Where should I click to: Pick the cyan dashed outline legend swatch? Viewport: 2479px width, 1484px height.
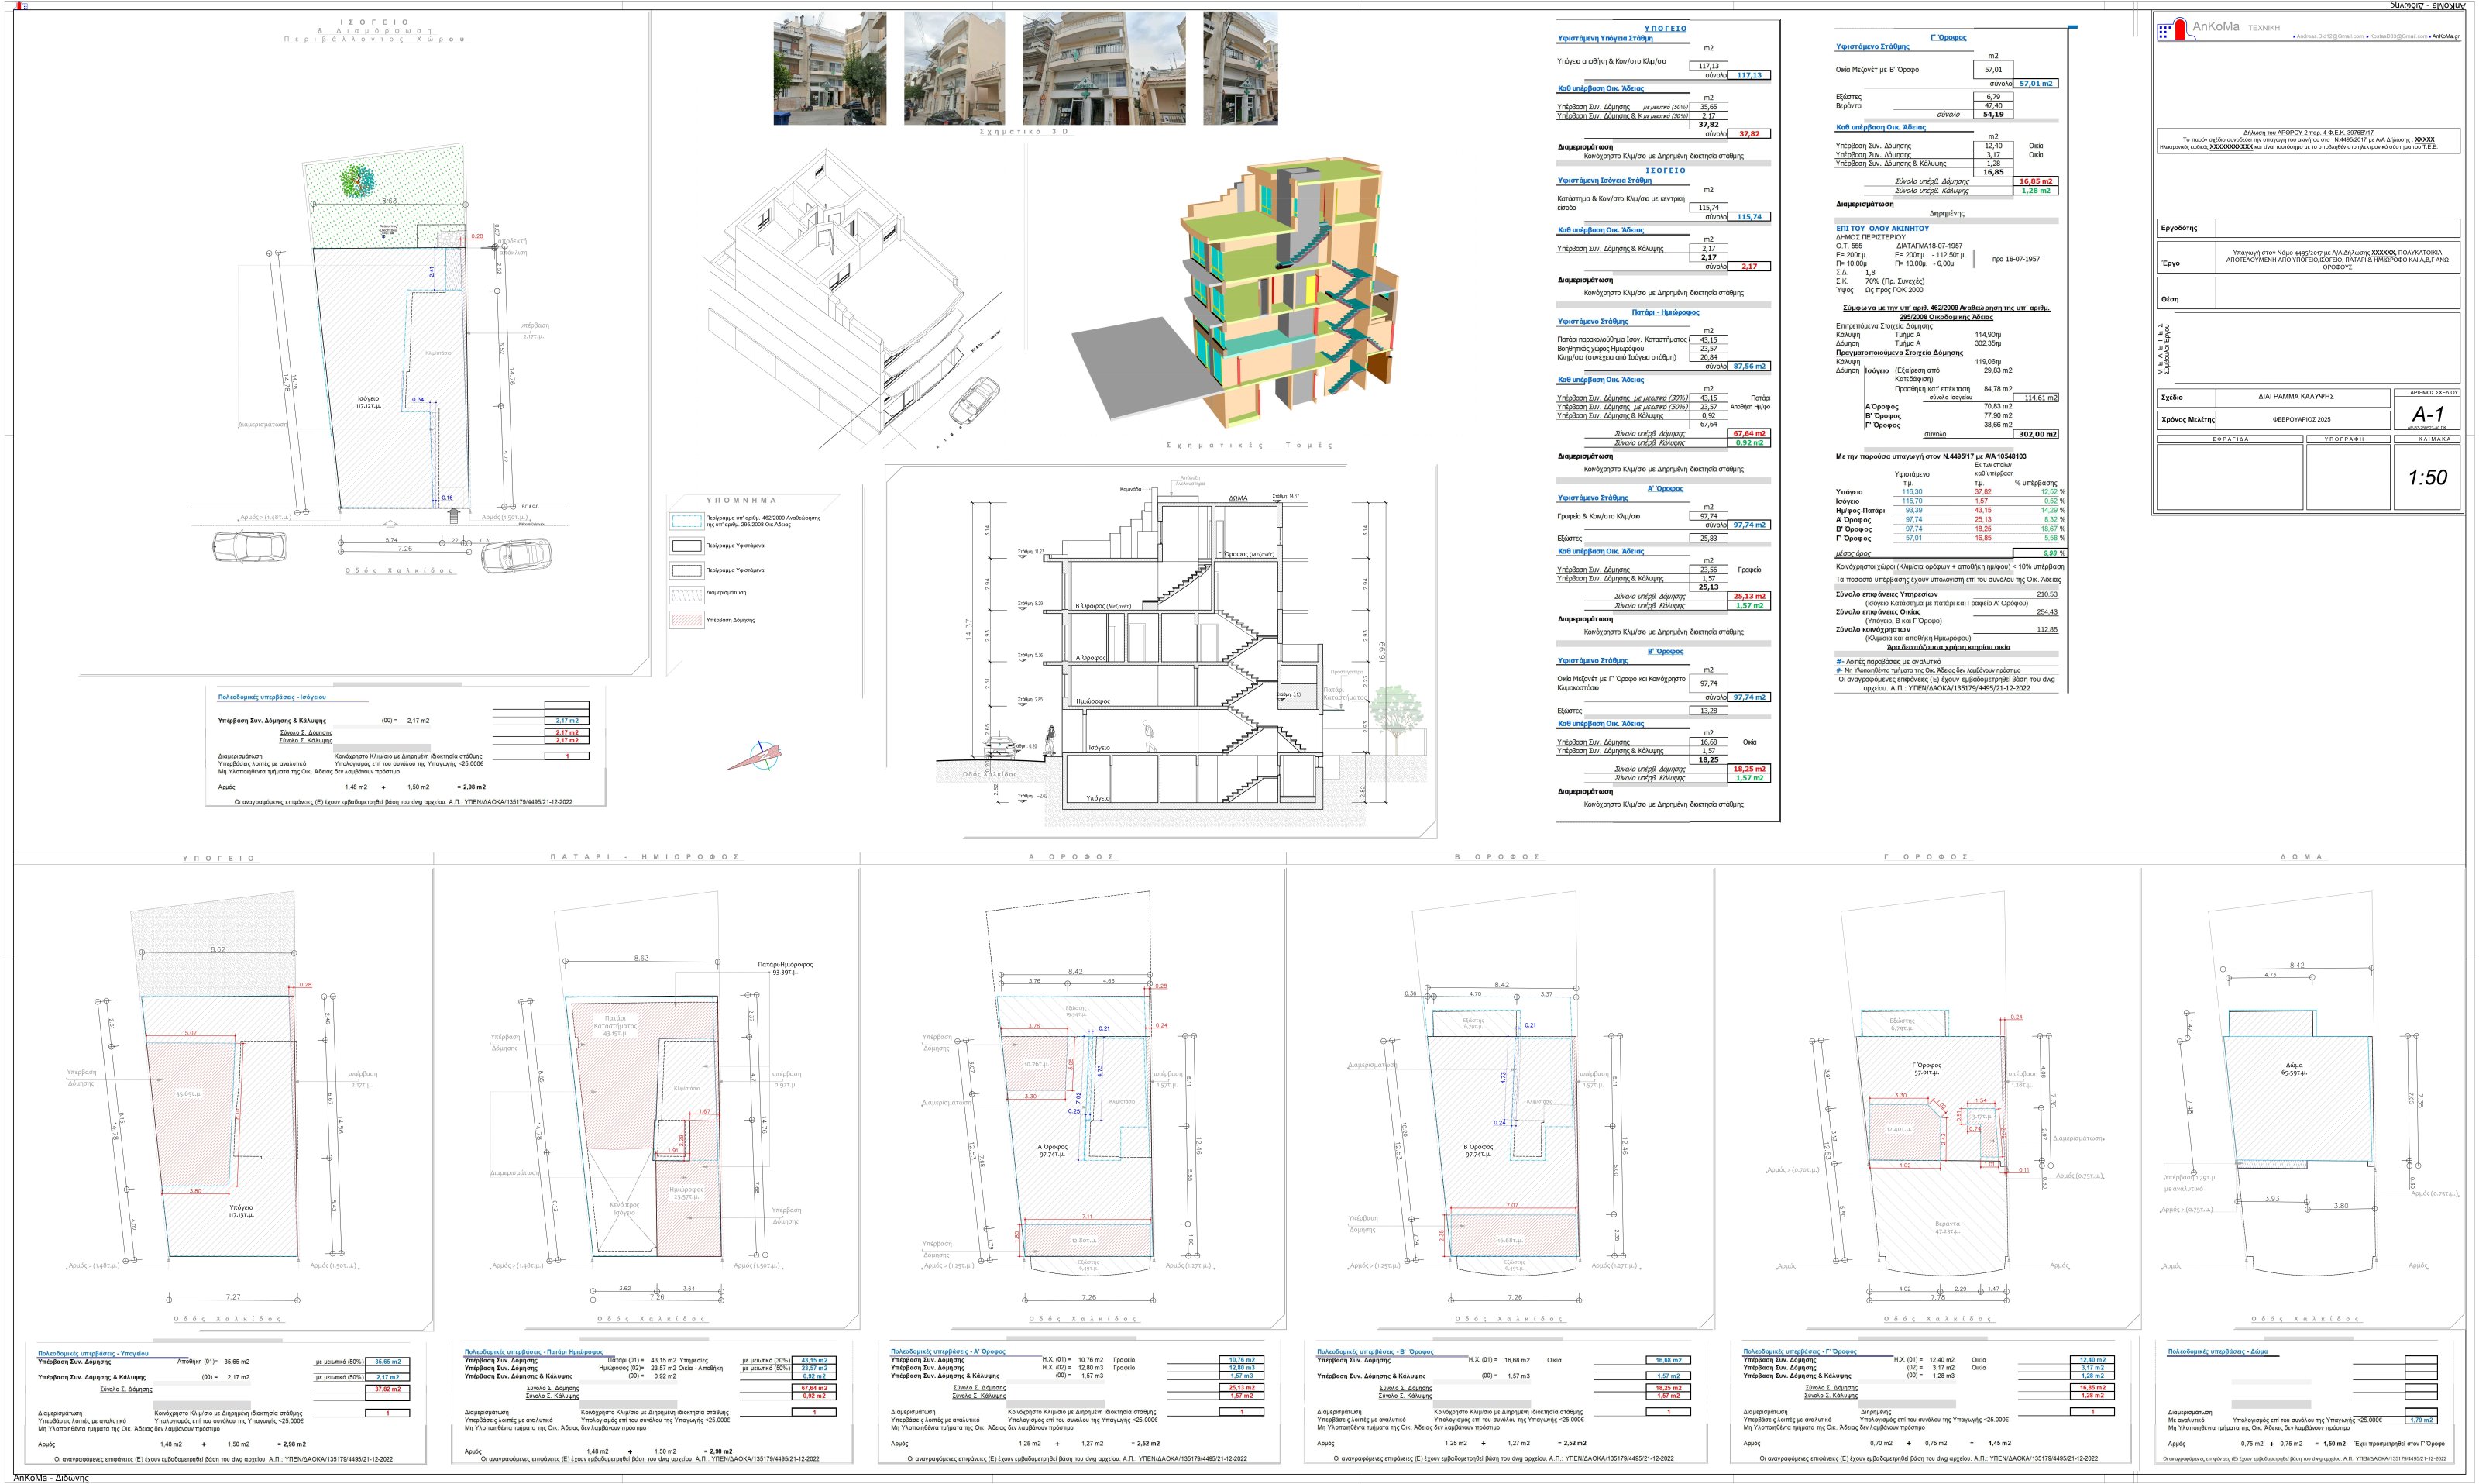pos(686,520)
